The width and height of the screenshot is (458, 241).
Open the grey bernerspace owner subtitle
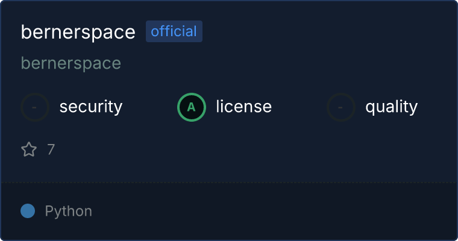coord(71,63)
